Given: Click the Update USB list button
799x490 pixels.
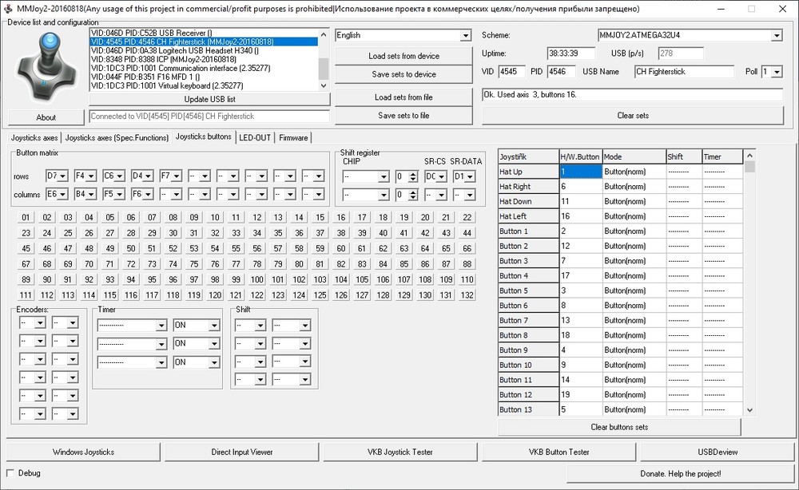Looking at the screenshot, I should [209, 99].
